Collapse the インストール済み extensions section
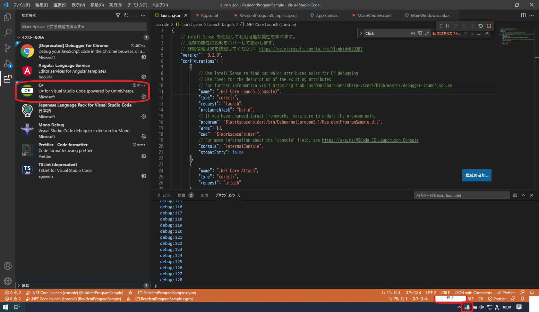The image size is (539, 312). point(19,37)
